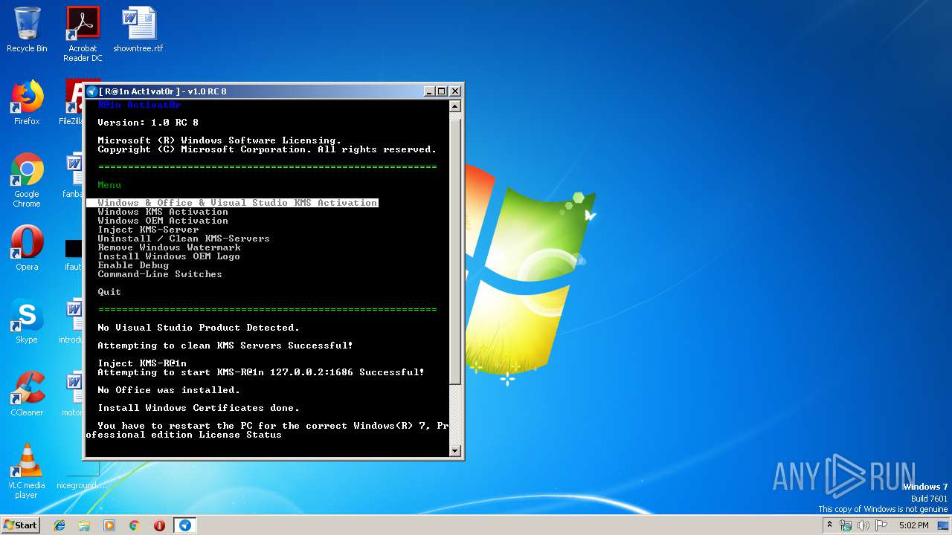Open Opera pinned taskbar icon
The height and width of the screenshot is (535, 952).
point(159,525)
